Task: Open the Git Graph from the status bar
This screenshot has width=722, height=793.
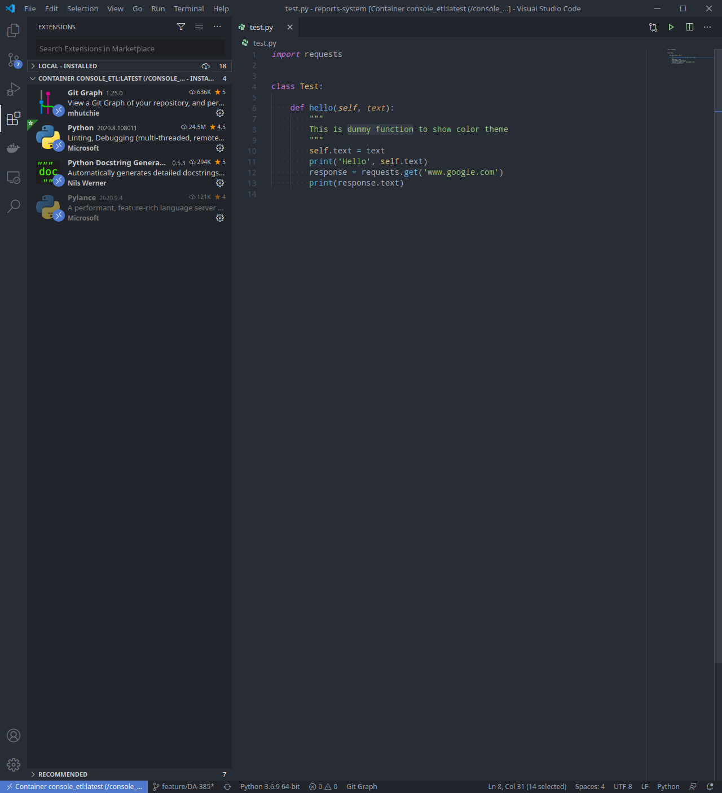Action: point(362,786)
